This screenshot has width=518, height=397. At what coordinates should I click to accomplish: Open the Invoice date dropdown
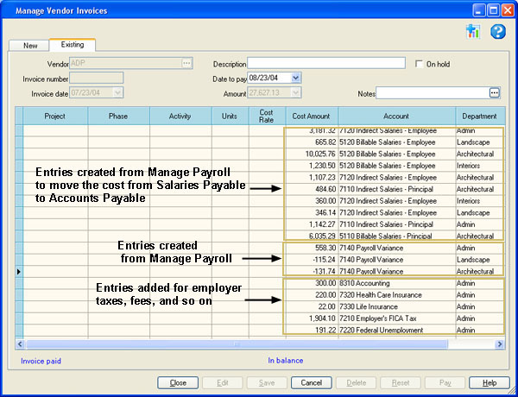117,92
